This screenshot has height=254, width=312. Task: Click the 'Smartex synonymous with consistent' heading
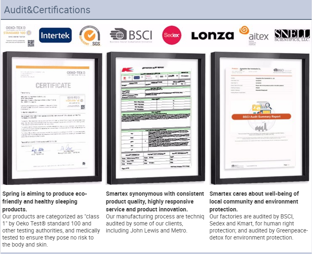pyautogui.click(x=155, y=201)
